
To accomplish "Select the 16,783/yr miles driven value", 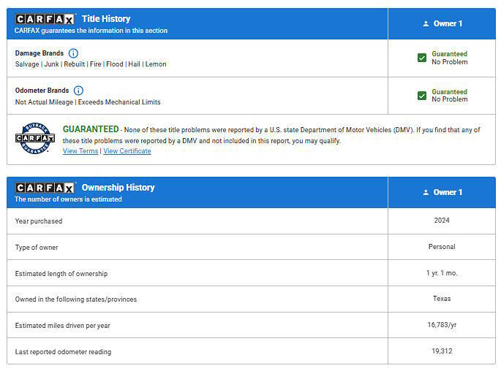I will pyautogui.click(x=442, y=325).
